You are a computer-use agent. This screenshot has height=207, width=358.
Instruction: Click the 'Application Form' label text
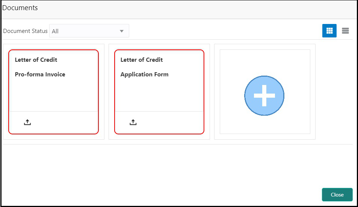(x=145, y=74)
